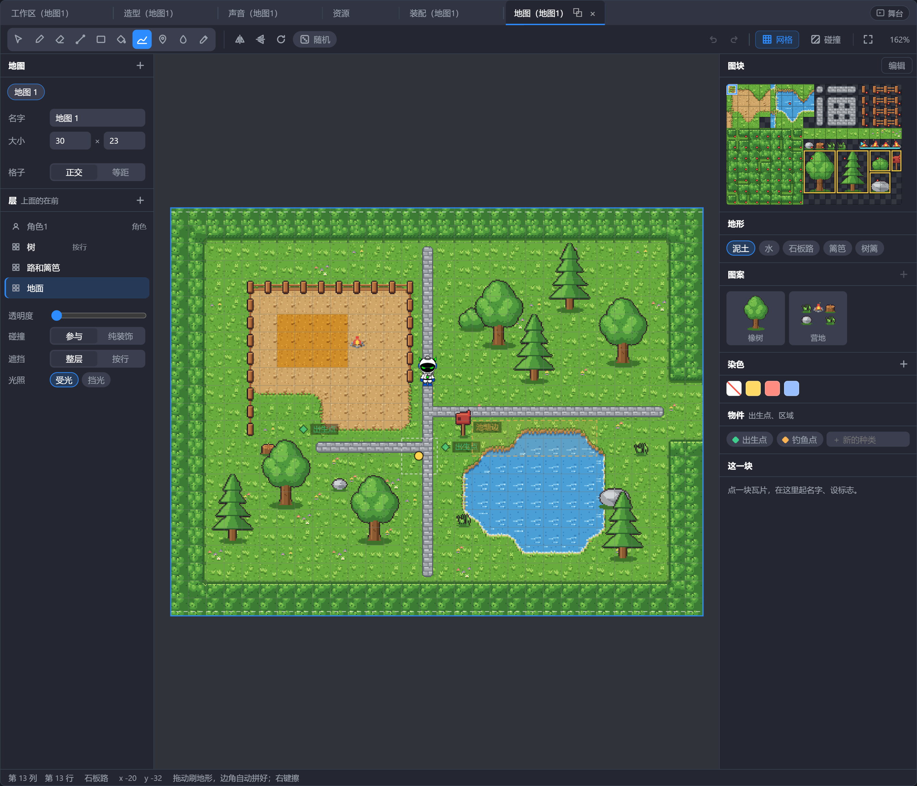Image resolution: width=917 pixels, height=786 pixels.
Task: Switch to the 造型 tab
Action: [148, 13]
